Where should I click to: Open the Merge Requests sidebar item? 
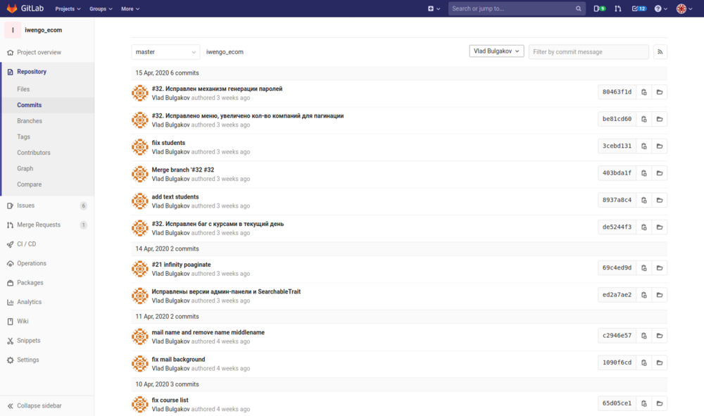[x=39, y=225]
